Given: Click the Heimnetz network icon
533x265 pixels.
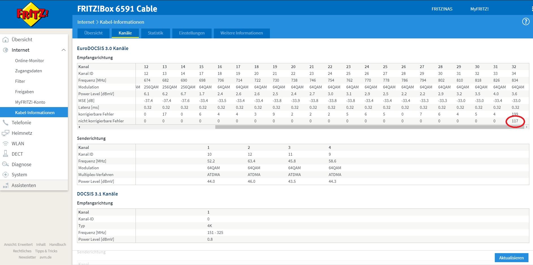Looking at the screenshot, I should pos(5,133).
